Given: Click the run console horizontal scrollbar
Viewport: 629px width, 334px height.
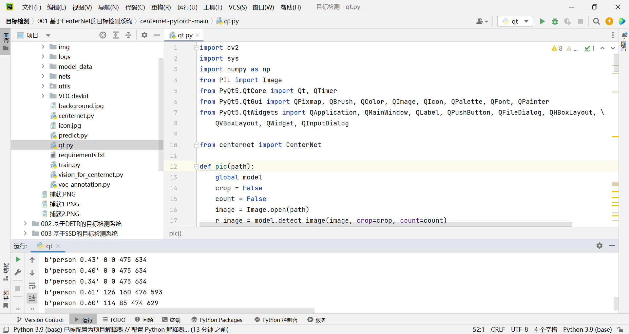Looking at the screenshot, I should click(179, 310).
